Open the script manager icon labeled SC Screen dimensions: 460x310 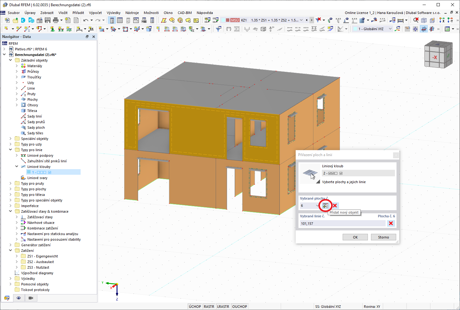click(x=144, y=20)
